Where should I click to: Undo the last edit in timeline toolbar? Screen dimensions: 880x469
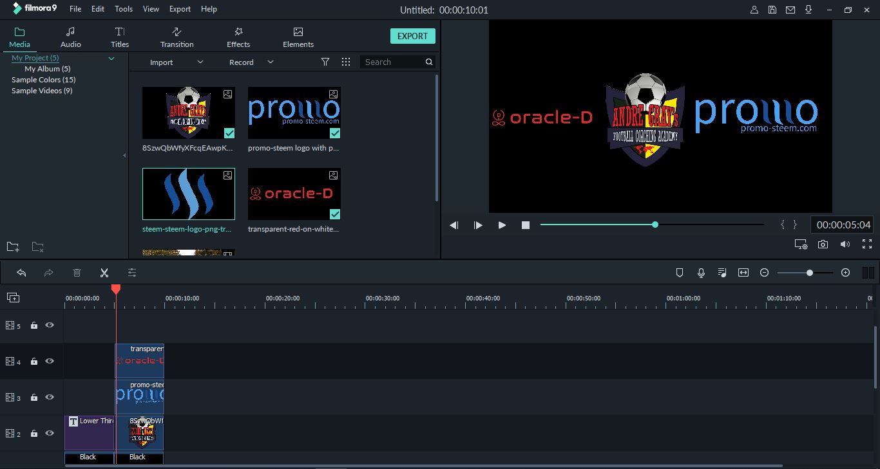(21, 273)
